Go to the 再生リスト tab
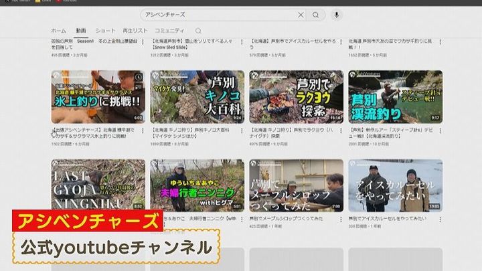This screenshot has width=482, height=271. pos(135,31)
